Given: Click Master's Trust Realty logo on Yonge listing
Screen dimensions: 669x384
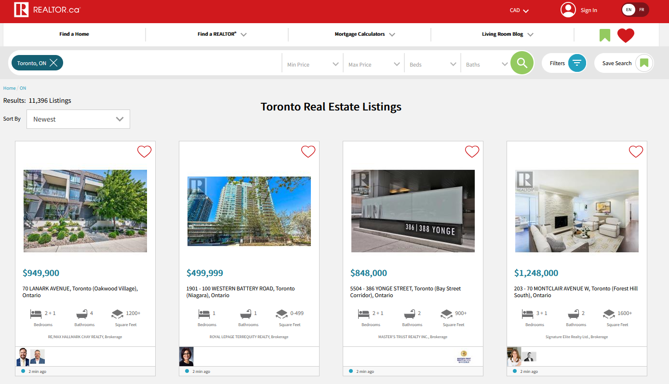Looking at the screenshot, I should click(x=464, y=357).
